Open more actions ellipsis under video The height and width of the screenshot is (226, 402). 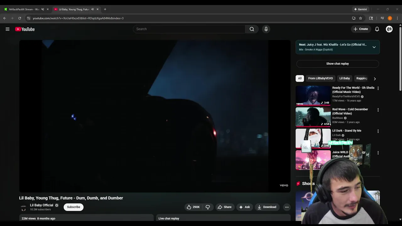point(286,207)
